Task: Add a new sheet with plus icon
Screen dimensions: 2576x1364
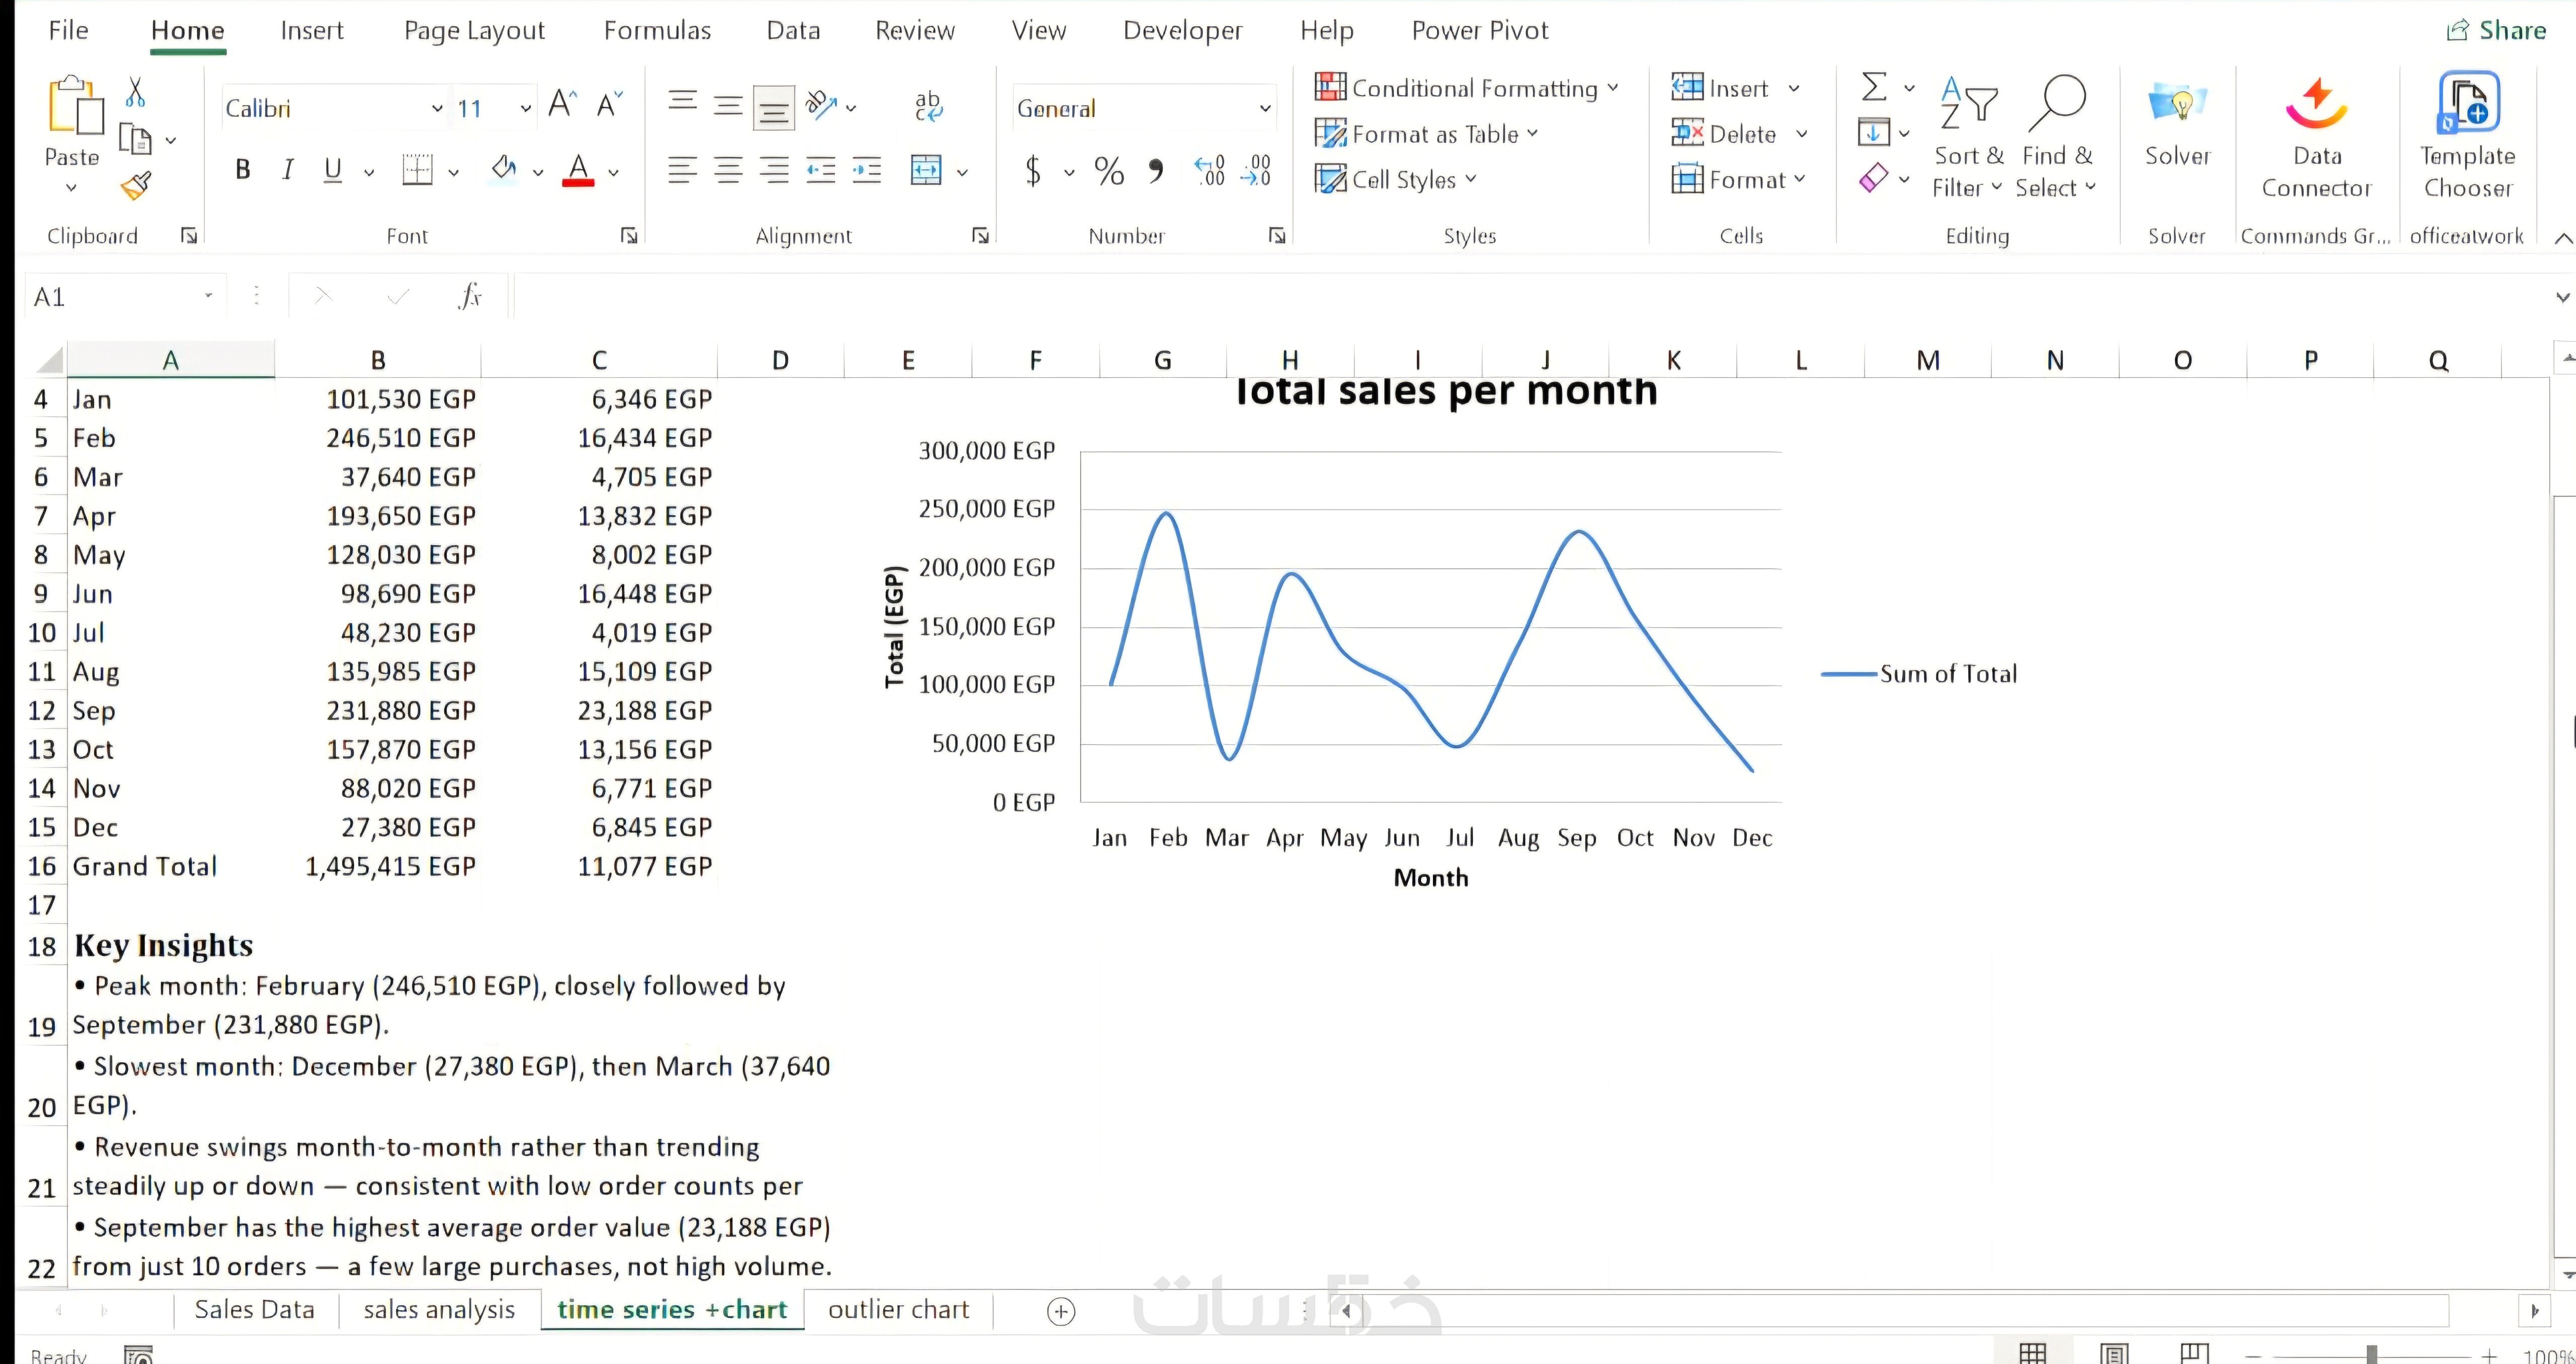Action: [1061, 1311]
